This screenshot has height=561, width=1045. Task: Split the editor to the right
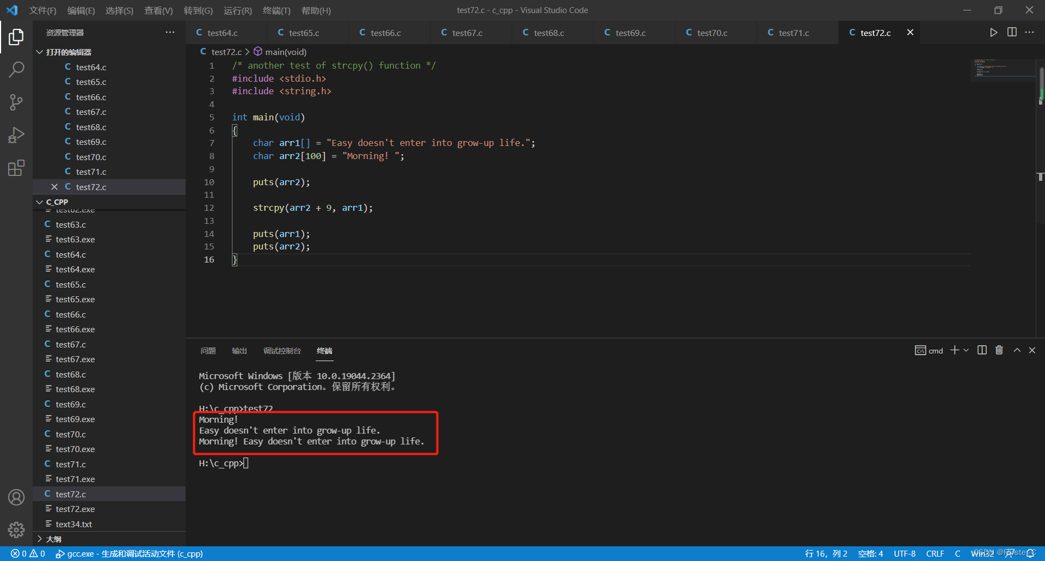point(1012,33)
